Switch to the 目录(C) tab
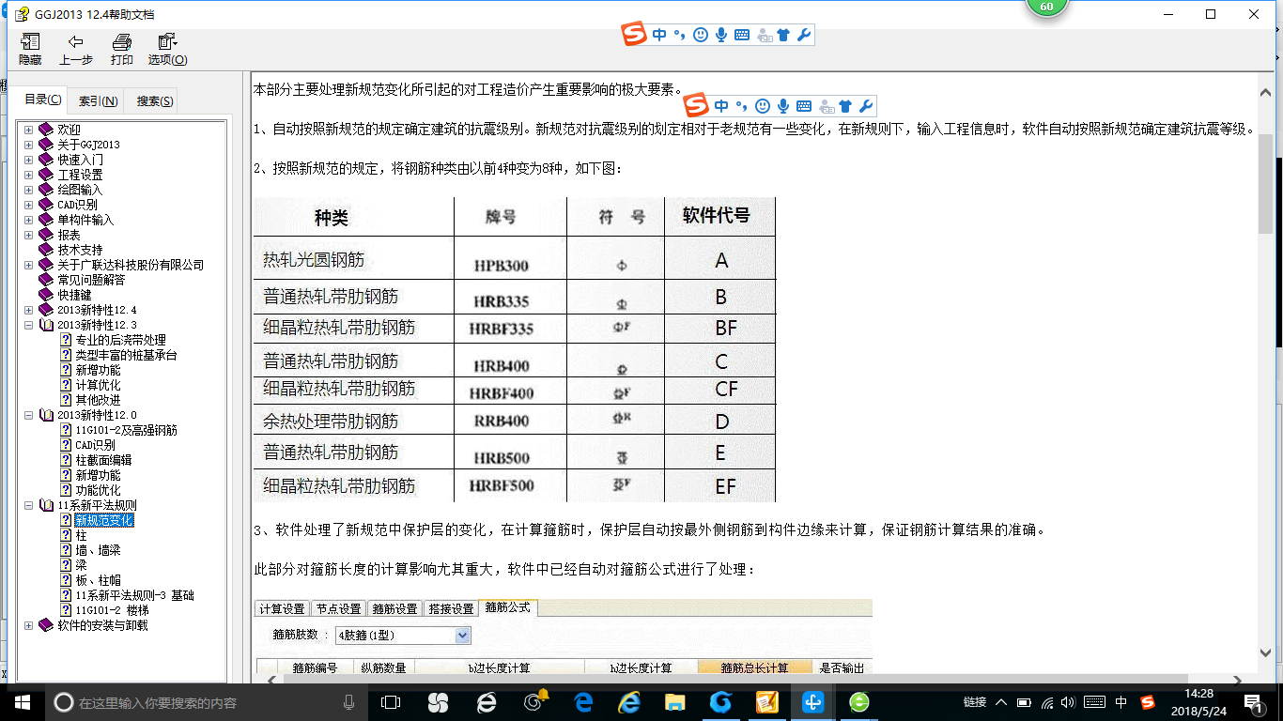The width and height of the screenshot is (1283, 721). (x=43, y=100)
